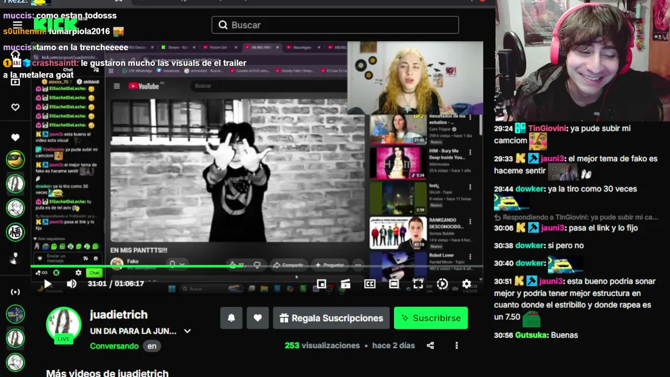This screenshot has width=670, height=377.
Task: Click the filled white heart sidebar icon
Action: pyautogui.click(x=15, y=137)
